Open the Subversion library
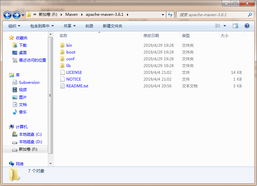Screen dimensions: 257x186 click(x=29, y=83)
